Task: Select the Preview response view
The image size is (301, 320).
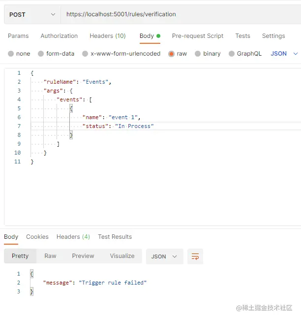Action: (x=83, y=256)
